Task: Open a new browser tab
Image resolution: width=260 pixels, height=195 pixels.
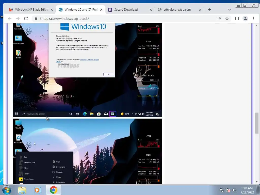Action: coord(209,10)
